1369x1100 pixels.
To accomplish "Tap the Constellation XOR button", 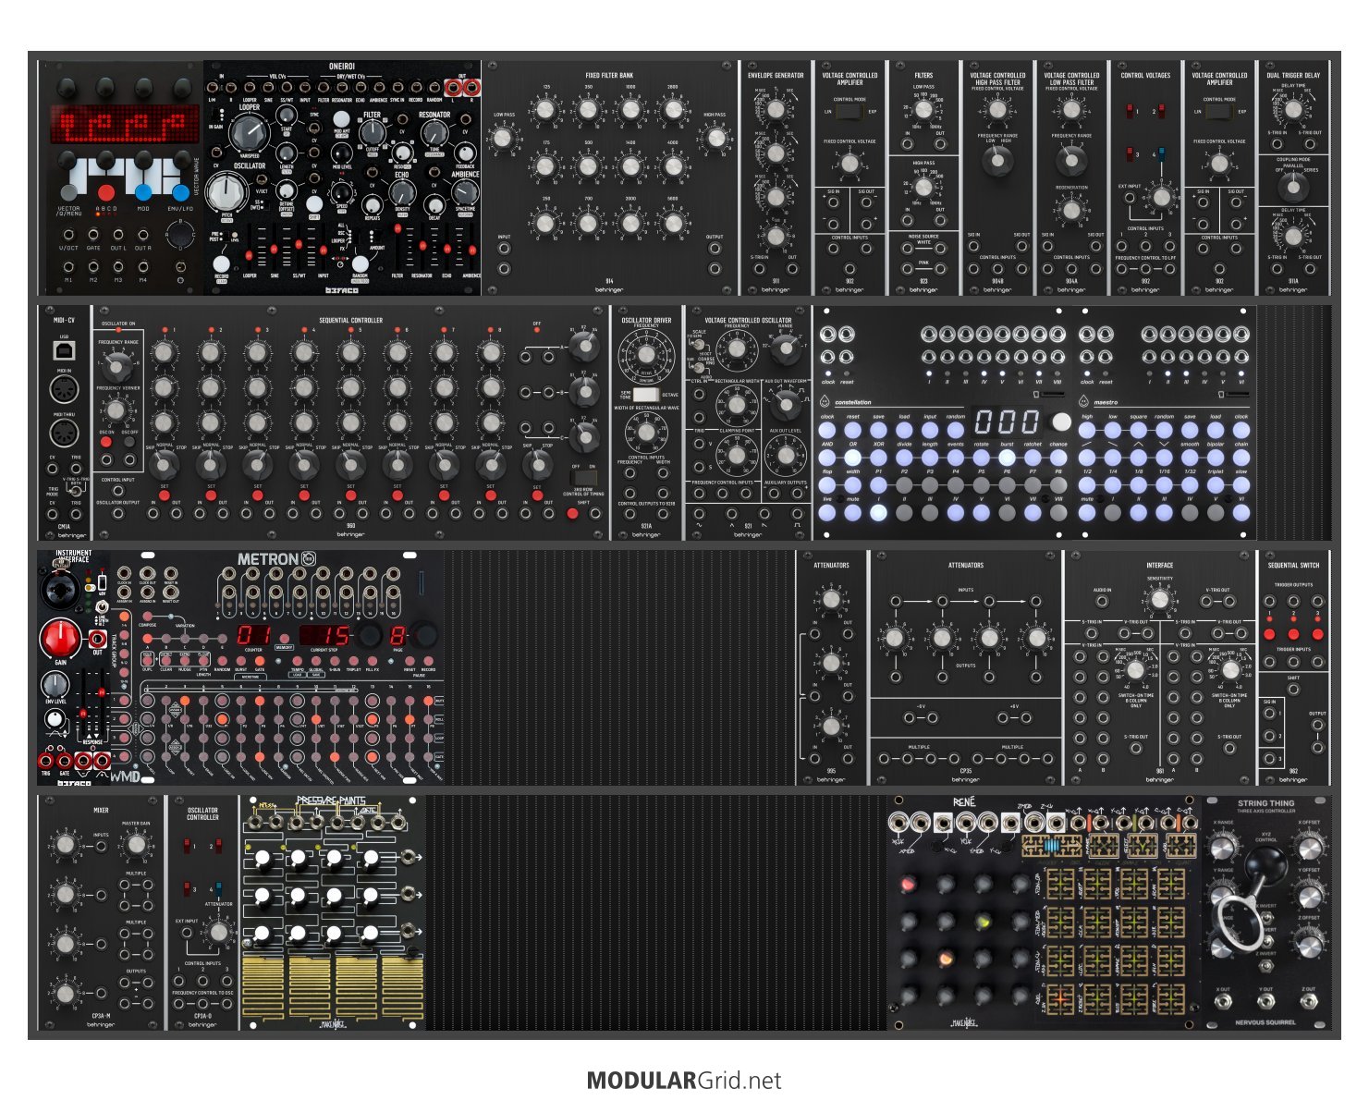I will pyautogui.click(x=878, y=457).
